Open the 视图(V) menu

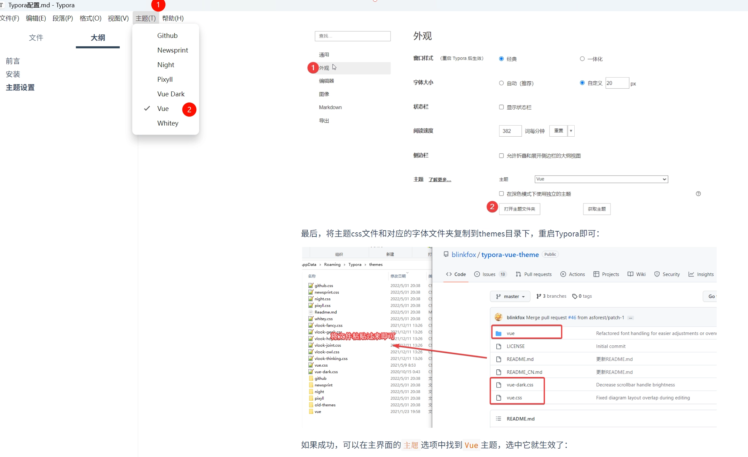[118, 18]
